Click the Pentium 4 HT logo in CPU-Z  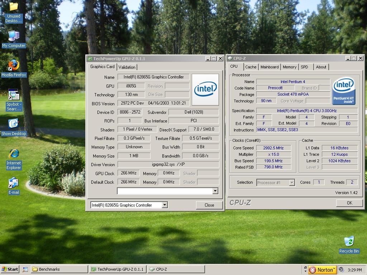pos(344,91)
